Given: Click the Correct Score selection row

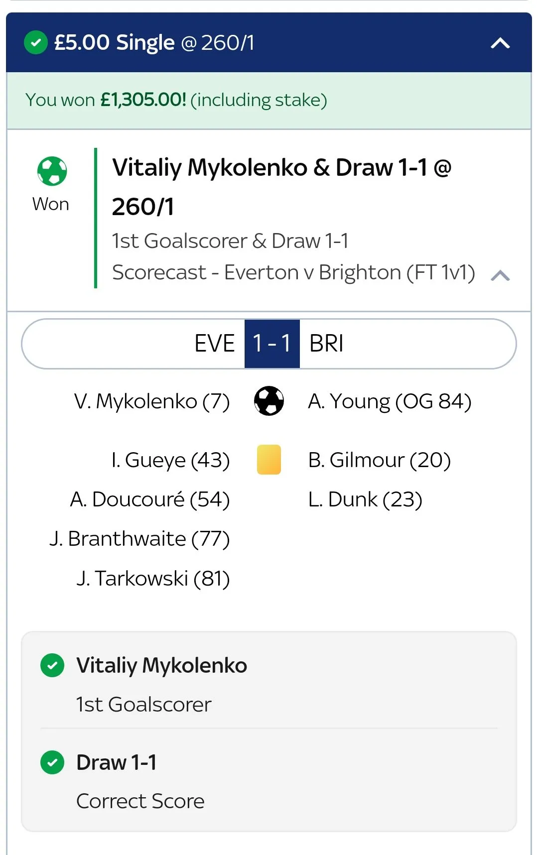Looking at the screenshot, I should pos(140,801).
